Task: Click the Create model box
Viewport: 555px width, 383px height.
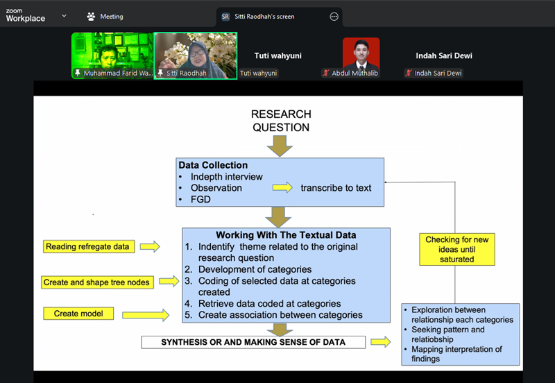Action: (x=78, y=314)
